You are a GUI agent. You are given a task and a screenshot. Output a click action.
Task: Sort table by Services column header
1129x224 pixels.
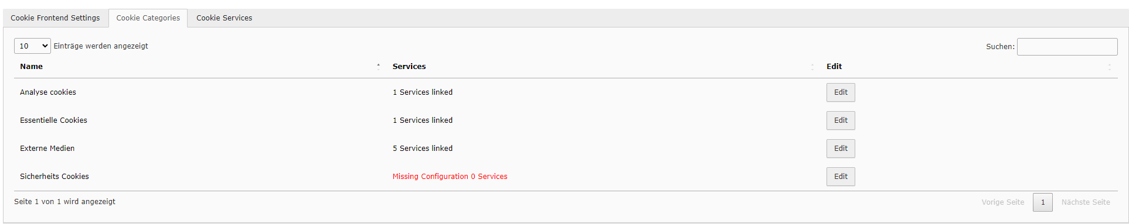[x=409, y=67]
